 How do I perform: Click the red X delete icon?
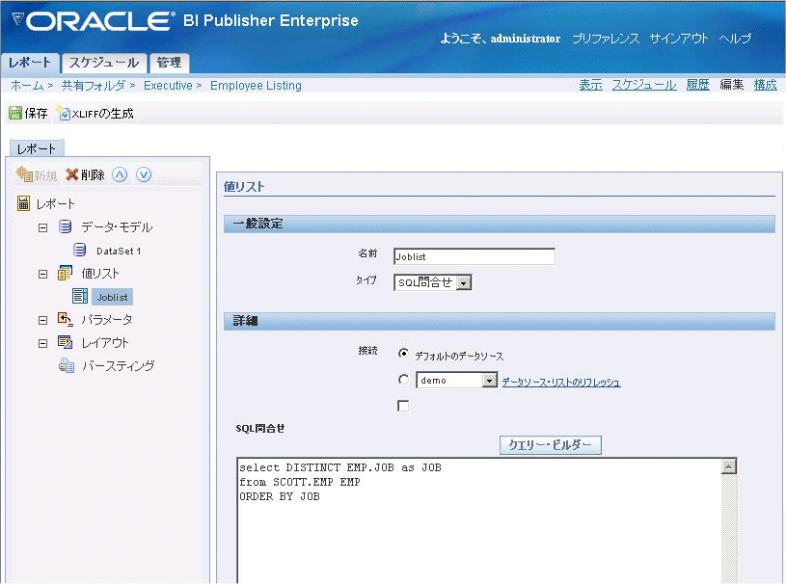pyautogui.click(x=72, y=174)
